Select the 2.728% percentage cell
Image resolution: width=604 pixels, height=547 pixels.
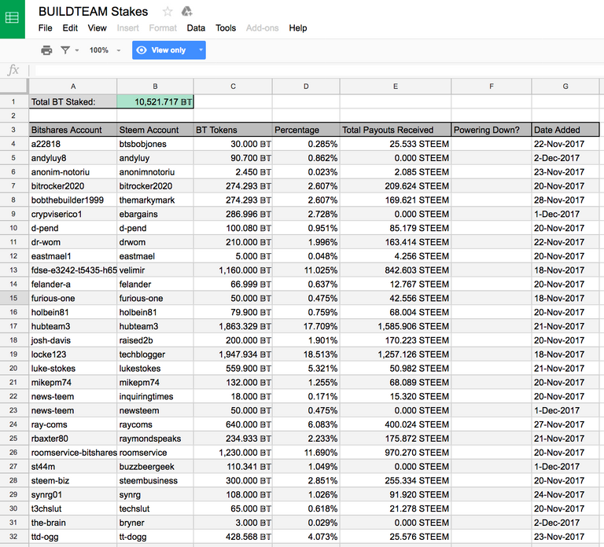pyautogui.click(x=306, y=214)
